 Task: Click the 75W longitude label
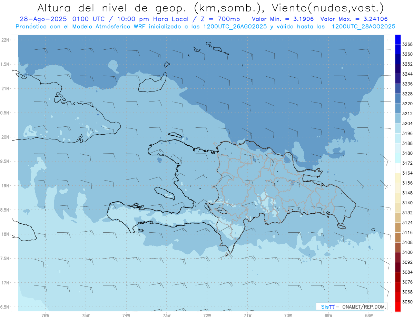[x=86, y=315]
